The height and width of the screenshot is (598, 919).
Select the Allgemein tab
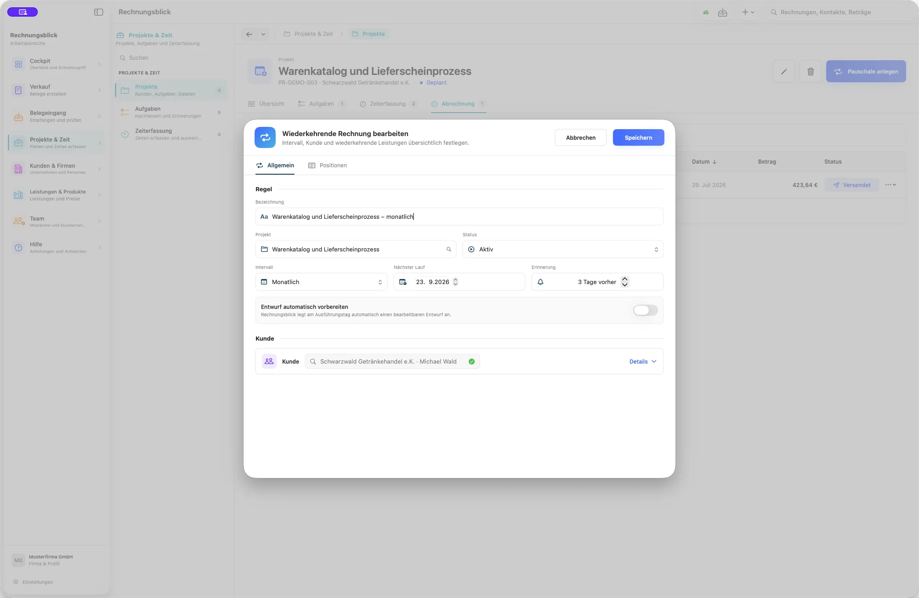coord(275,165)
